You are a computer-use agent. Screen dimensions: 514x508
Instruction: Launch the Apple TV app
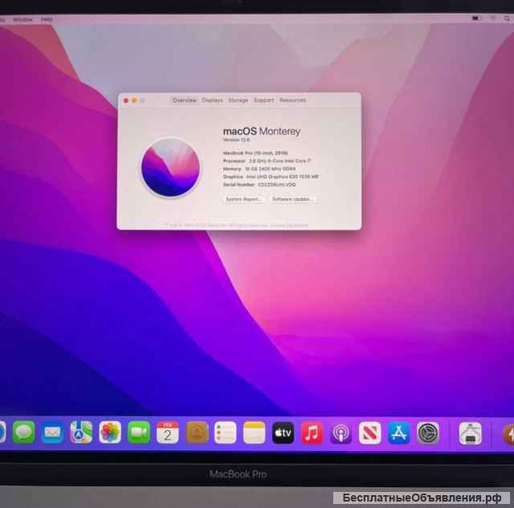click(x=284, y=433)
